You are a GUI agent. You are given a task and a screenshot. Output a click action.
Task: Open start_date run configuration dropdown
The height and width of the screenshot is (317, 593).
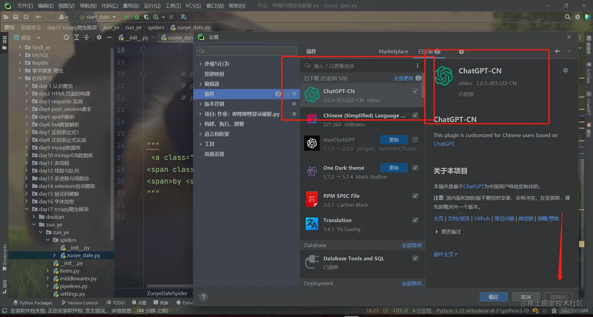(97, 17)
